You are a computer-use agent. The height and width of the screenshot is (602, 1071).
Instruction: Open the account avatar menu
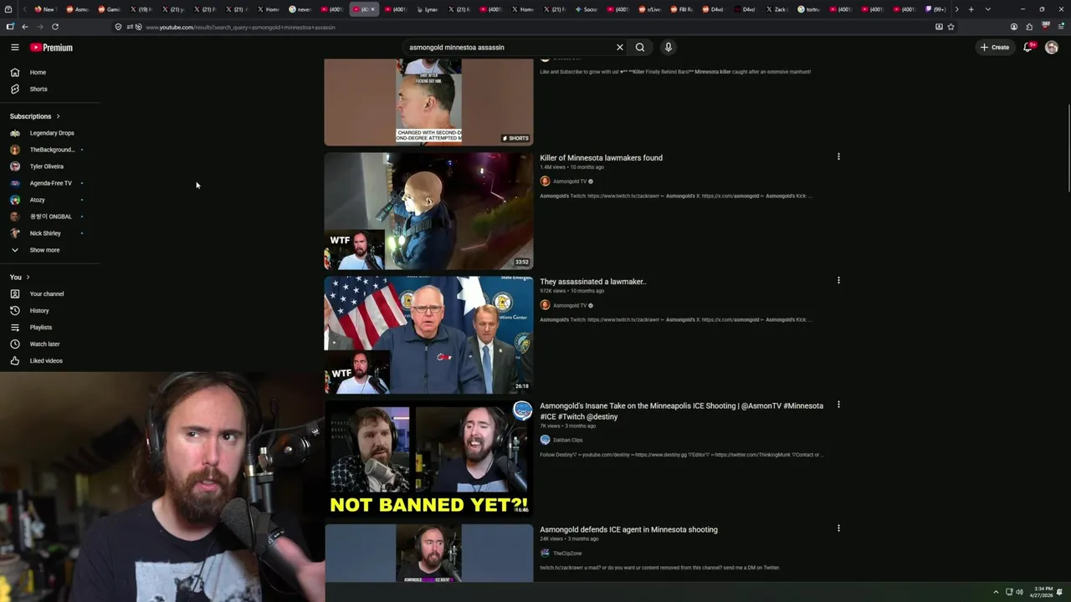[x=1052, y=48]
